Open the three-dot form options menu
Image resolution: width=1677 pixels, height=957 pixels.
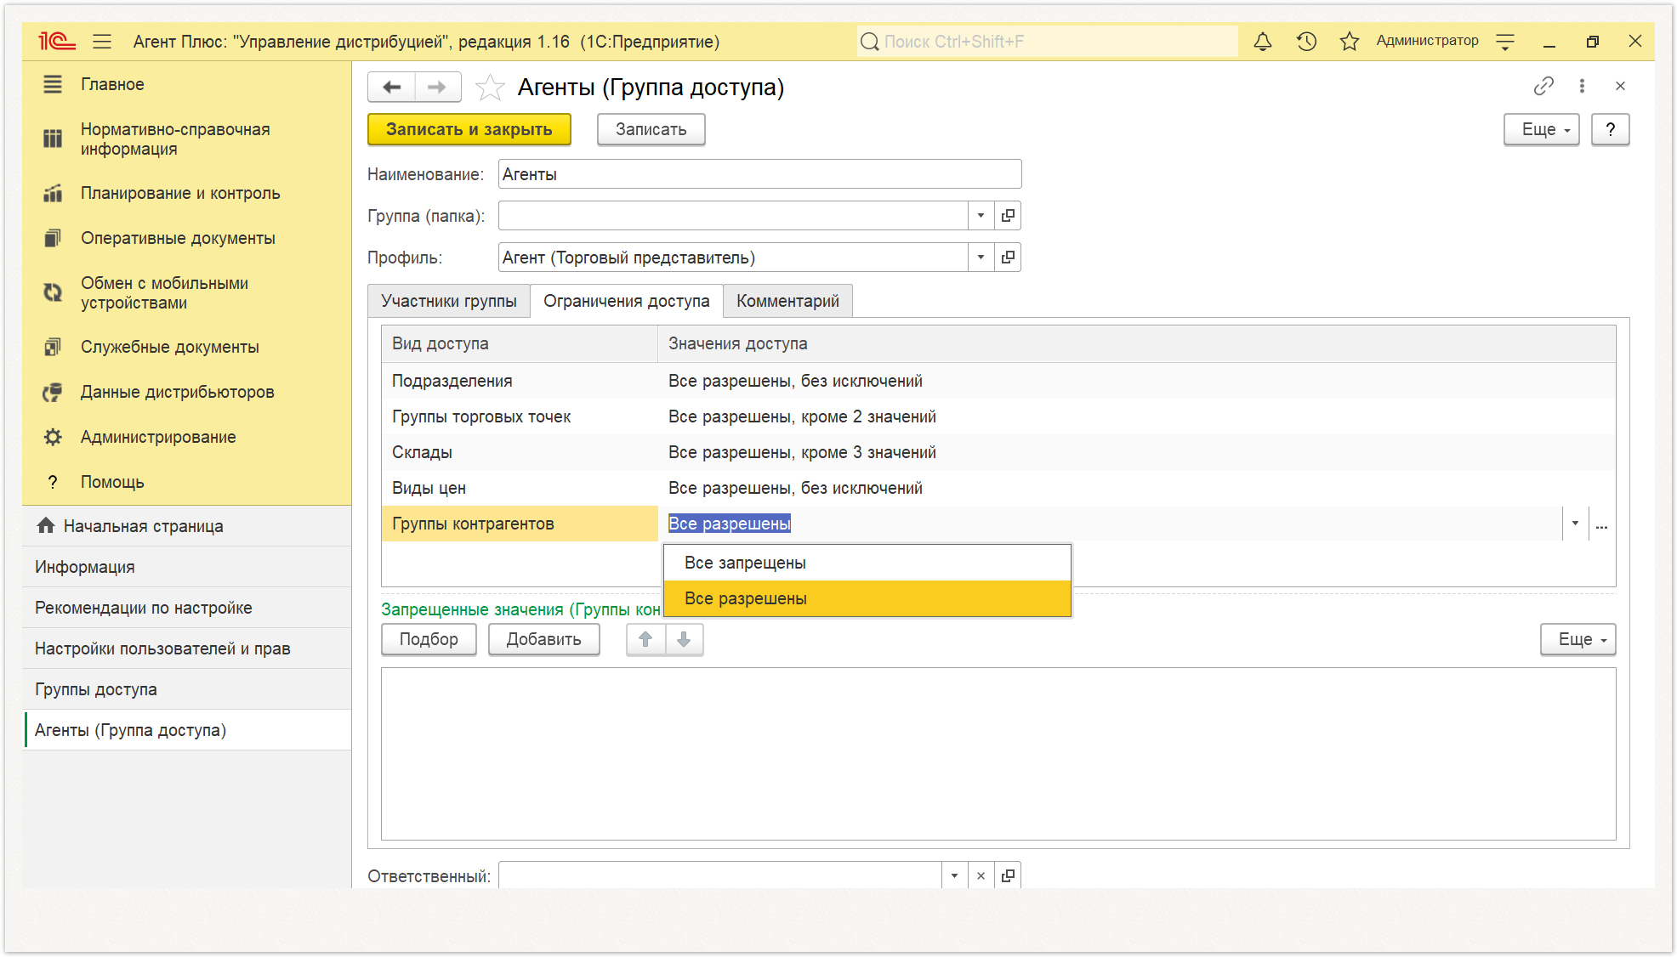[1582, 86]
